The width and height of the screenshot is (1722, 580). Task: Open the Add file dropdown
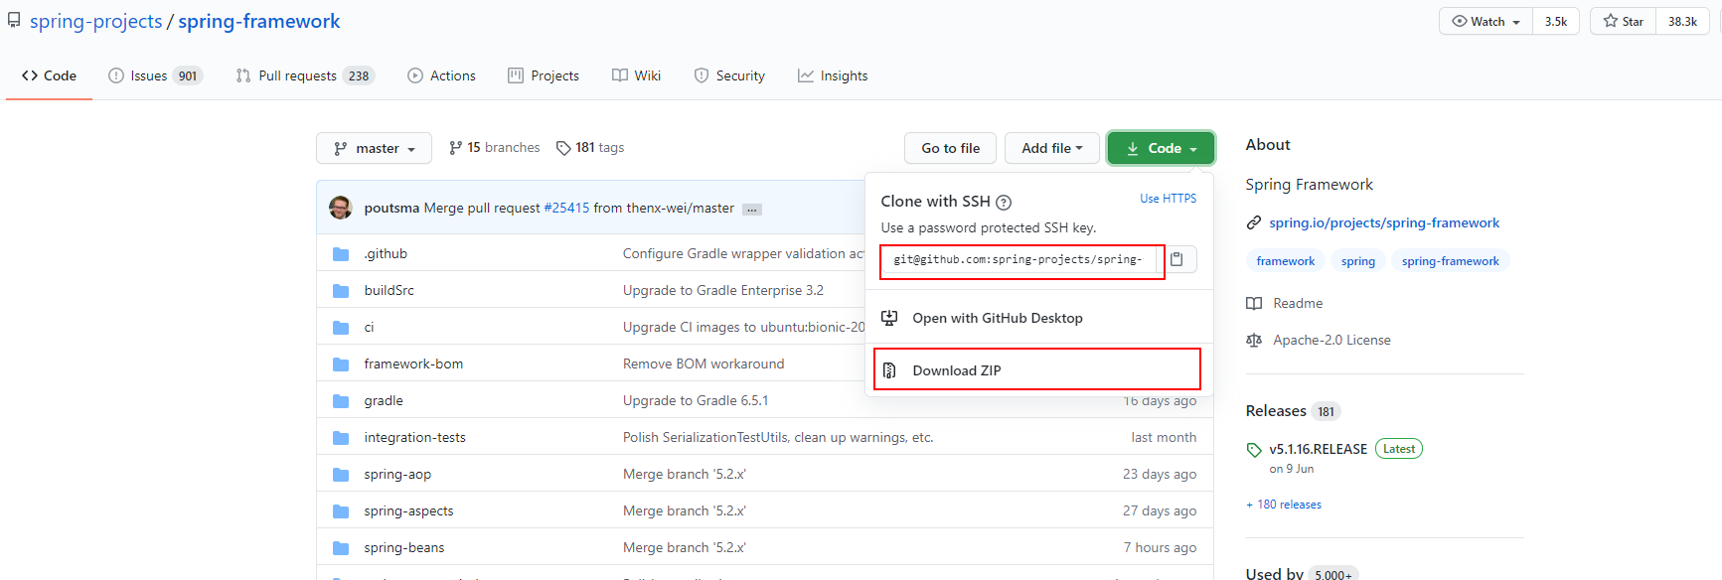(1051, 148)
